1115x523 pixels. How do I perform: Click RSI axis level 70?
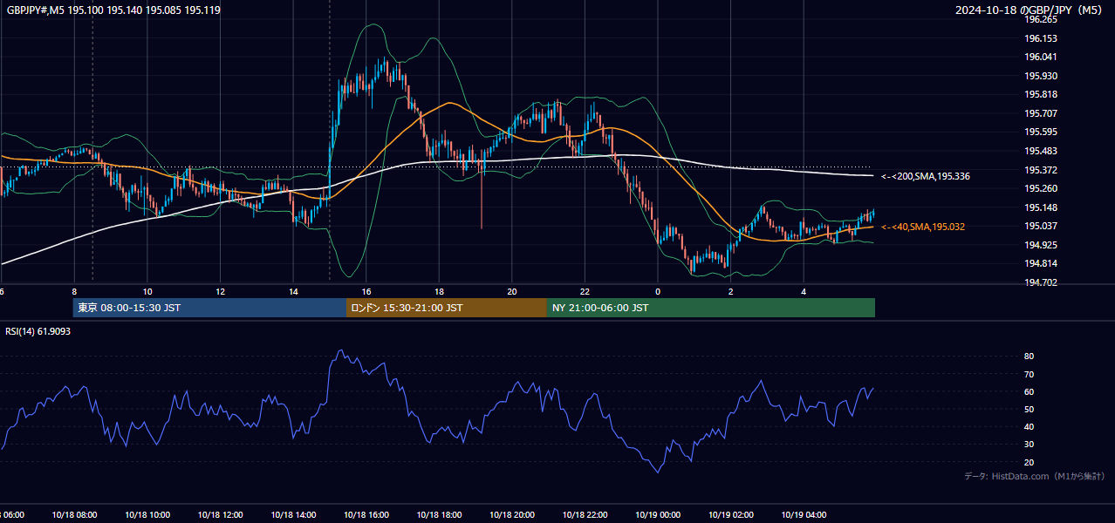[1029, 374]
